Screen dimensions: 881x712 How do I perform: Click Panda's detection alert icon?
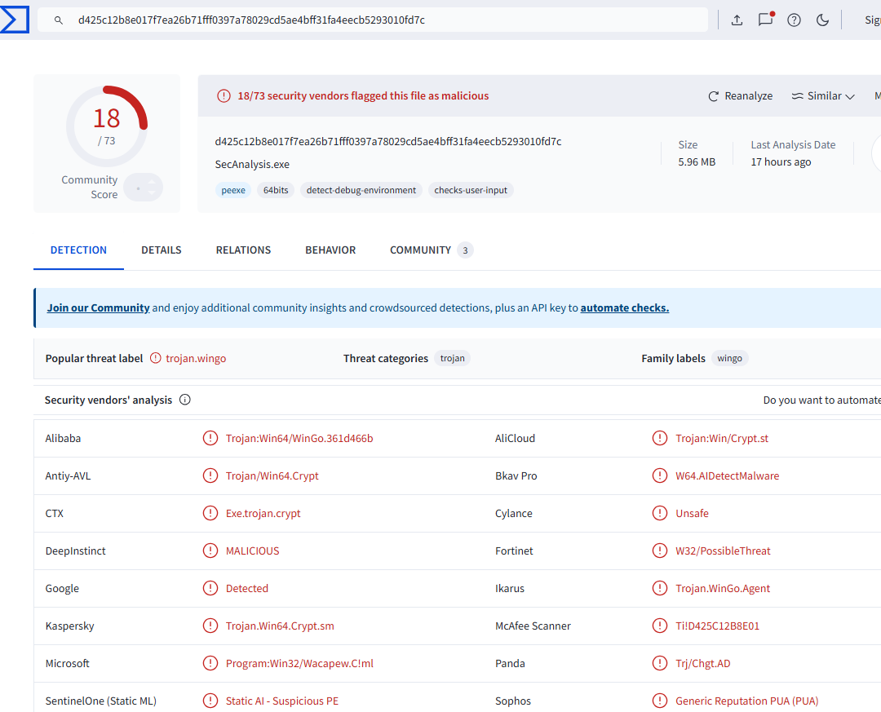tap(660, 663)
